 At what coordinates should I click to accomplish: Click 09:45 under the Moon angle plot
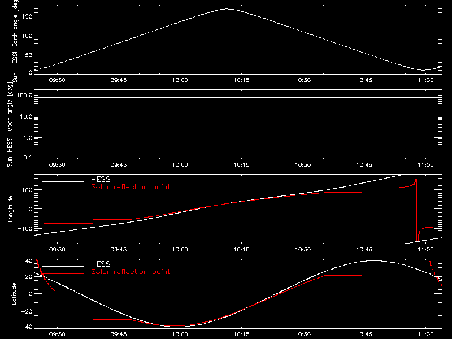click(x=119, y=165)
